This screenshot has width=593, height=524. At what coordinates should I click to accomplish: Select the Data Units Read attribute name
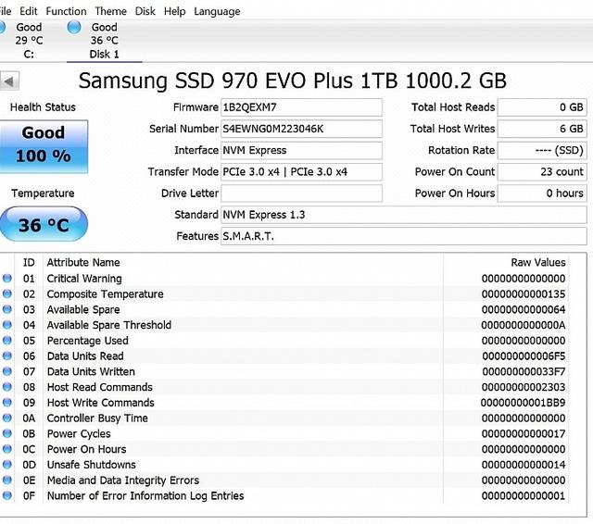pos(85,356)
